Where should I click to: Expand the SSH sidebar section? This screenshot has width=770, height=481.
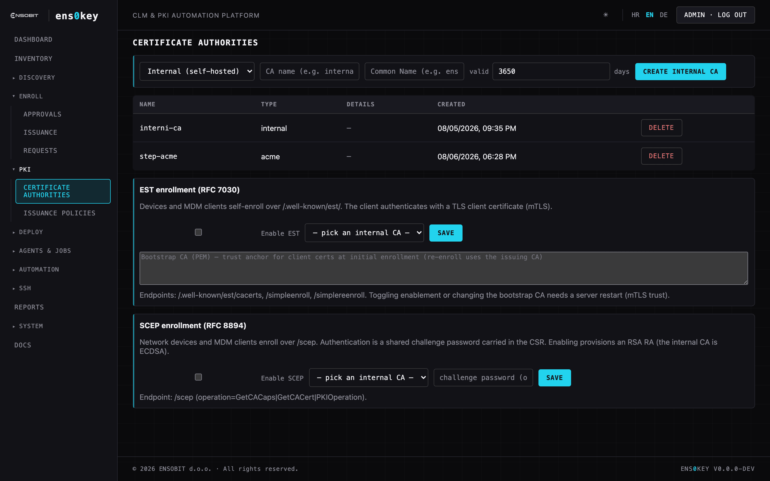pos(25,288)
